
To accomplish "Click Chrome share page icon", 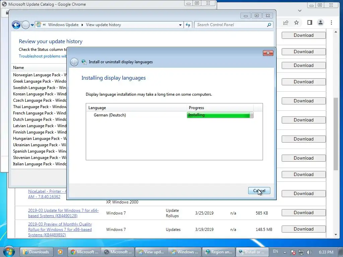I will (286, 22).
